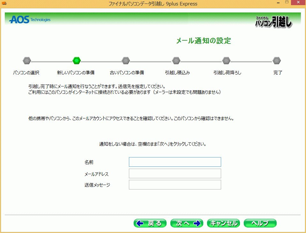306x233 pixels.
Task: Click the メール通知の設定 heading
Action: click(203, 41)
